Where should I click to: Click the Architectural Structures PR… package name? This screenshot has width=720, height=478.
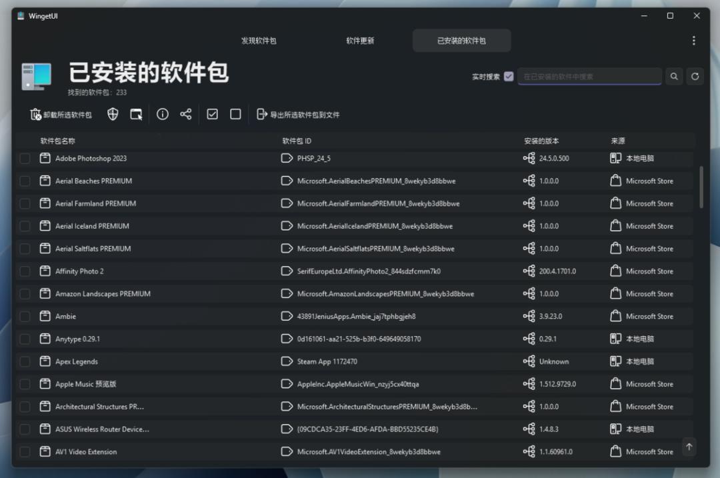99,407
